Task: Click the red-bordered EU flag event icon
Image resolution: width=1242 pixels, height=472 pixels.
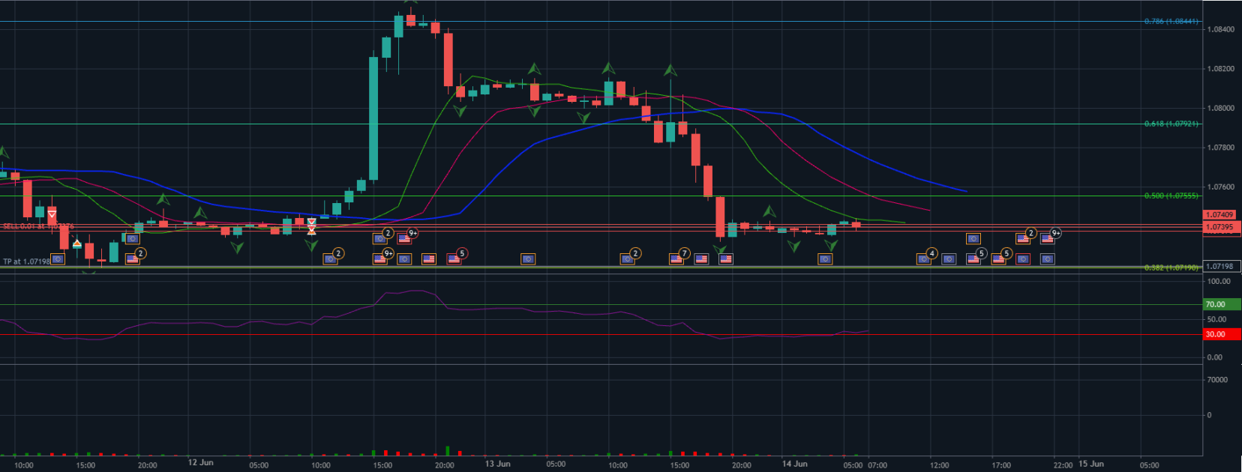Action: (1023, 259)
